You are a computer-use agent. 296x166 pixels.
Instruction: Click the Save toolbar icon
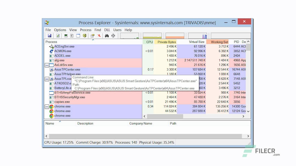(x=50, y=35)
